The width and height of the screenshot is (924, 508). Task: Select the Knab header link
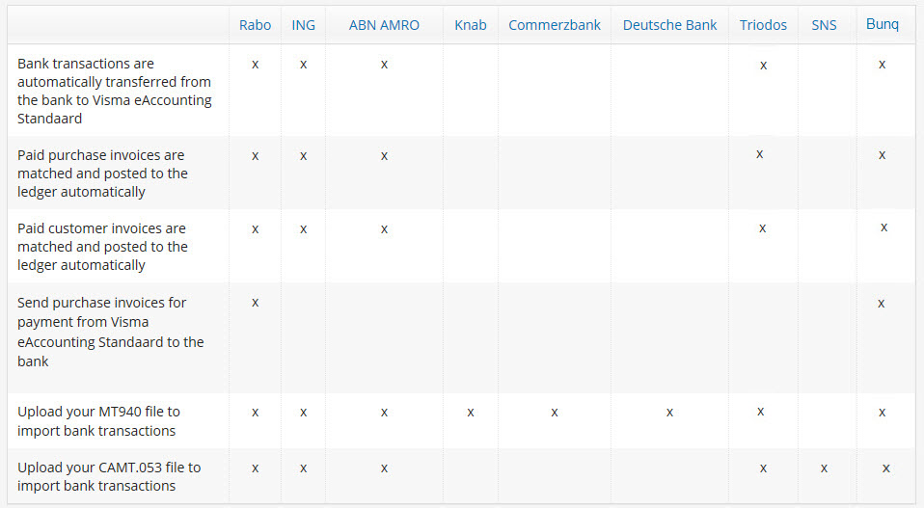471,25
